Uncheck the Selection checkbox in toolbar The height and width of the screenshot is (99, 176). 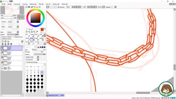pyautogui.click(x=59, y=7)
